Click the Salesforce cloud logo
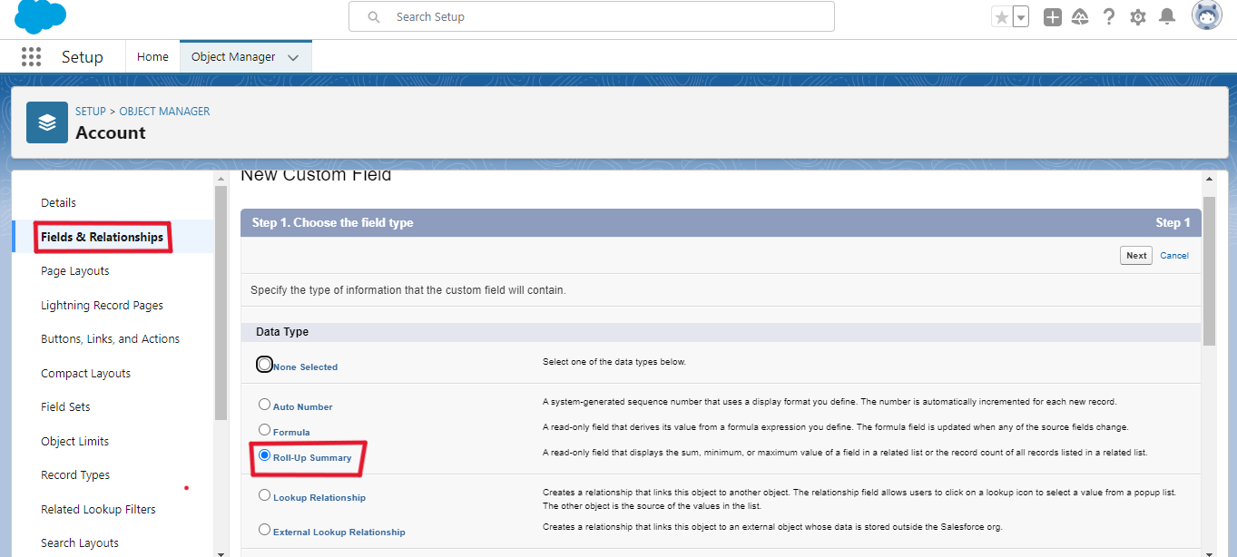 tap(40, 16)
